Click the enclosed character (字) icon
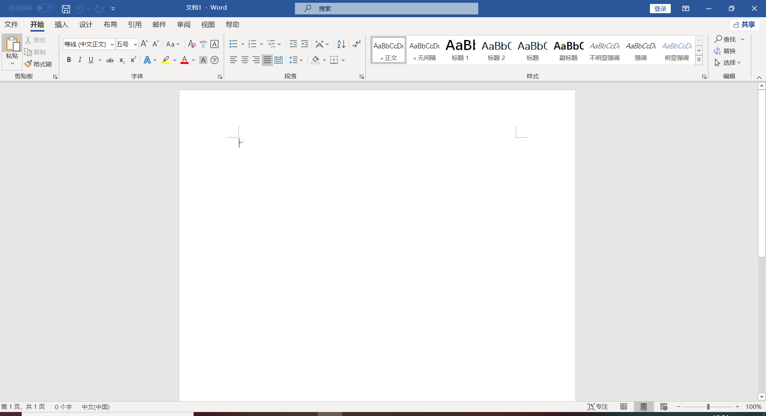Screen dimensions: 766x416 215,60
